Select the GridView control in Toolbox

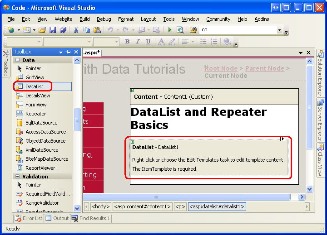[x=35, y=77]
